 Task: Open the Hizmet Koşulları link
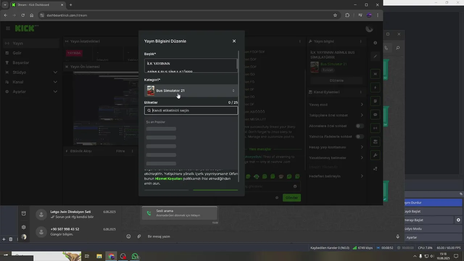tap(169, 179)
